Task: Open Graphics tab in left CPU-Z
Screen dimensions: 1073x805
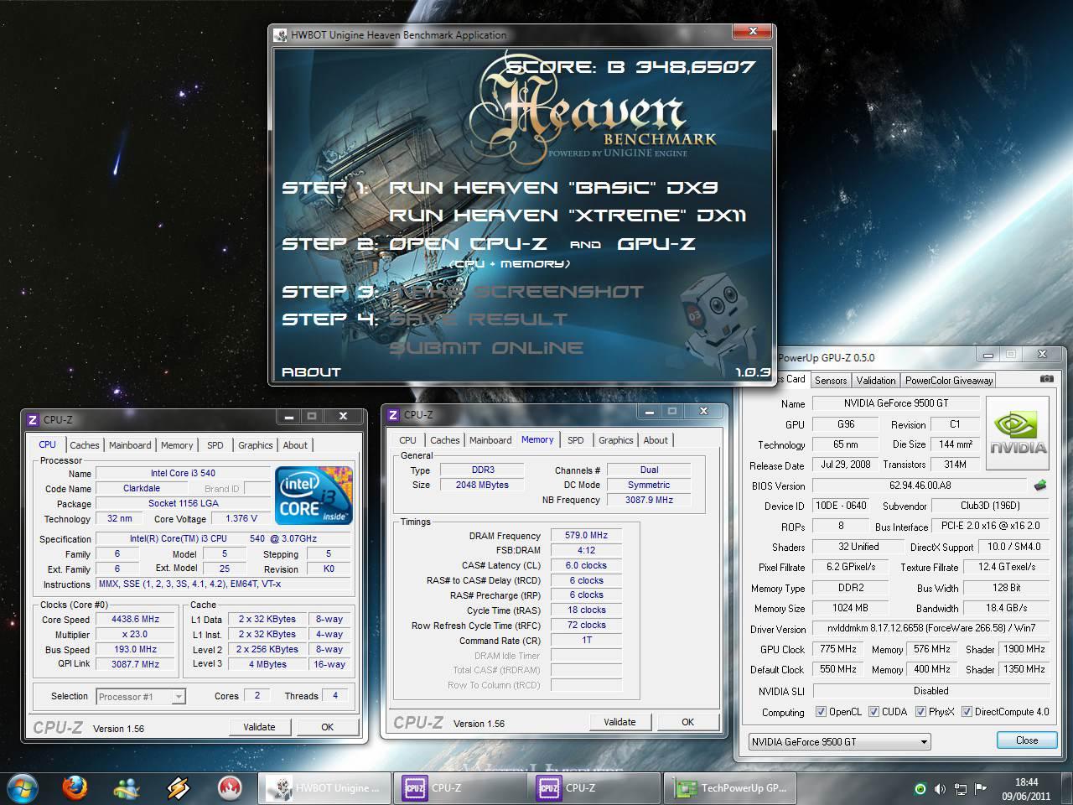Action: (x=255, y=445)
